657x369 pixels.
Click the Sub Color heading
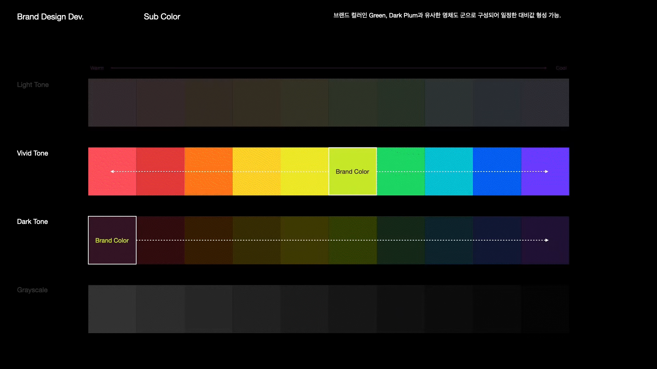coord(162,17)
